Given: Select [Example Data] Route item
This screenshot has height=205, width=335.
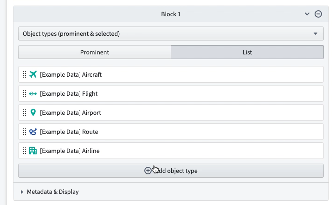Looking at the screenshot, I should click(x=171, y=132).
